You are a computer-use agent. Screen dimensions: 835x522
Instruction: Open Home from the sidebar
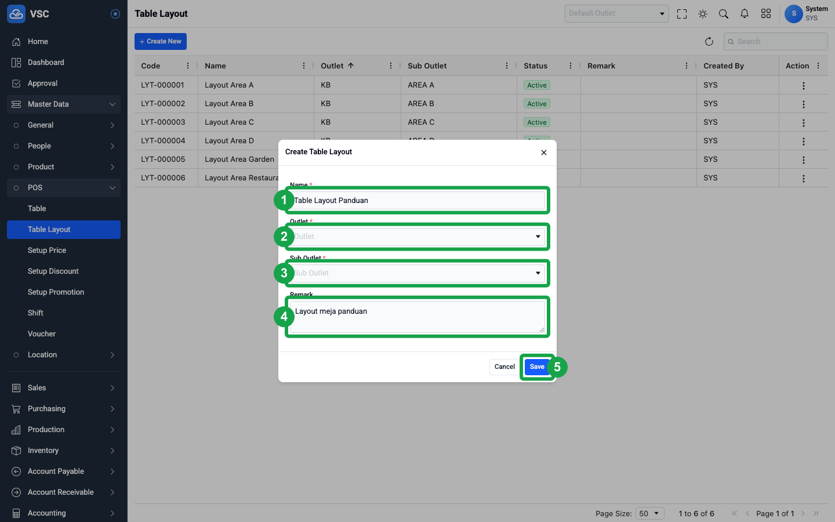pyautogui.click(x=64, y=42)
